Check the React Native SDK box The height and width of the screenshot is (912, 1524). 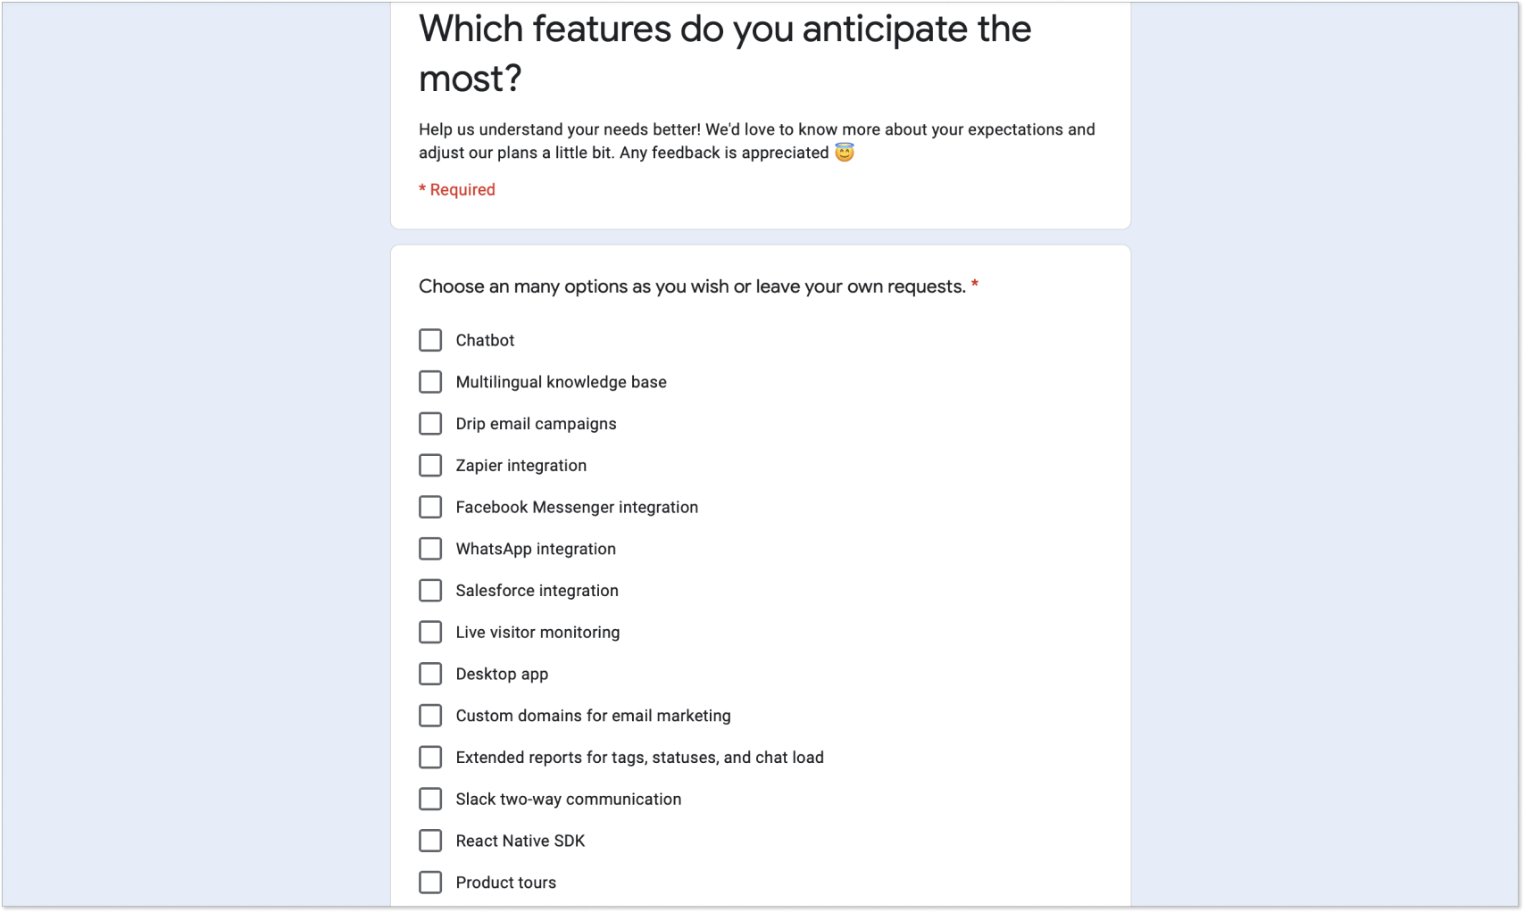[x=430, y=841]
